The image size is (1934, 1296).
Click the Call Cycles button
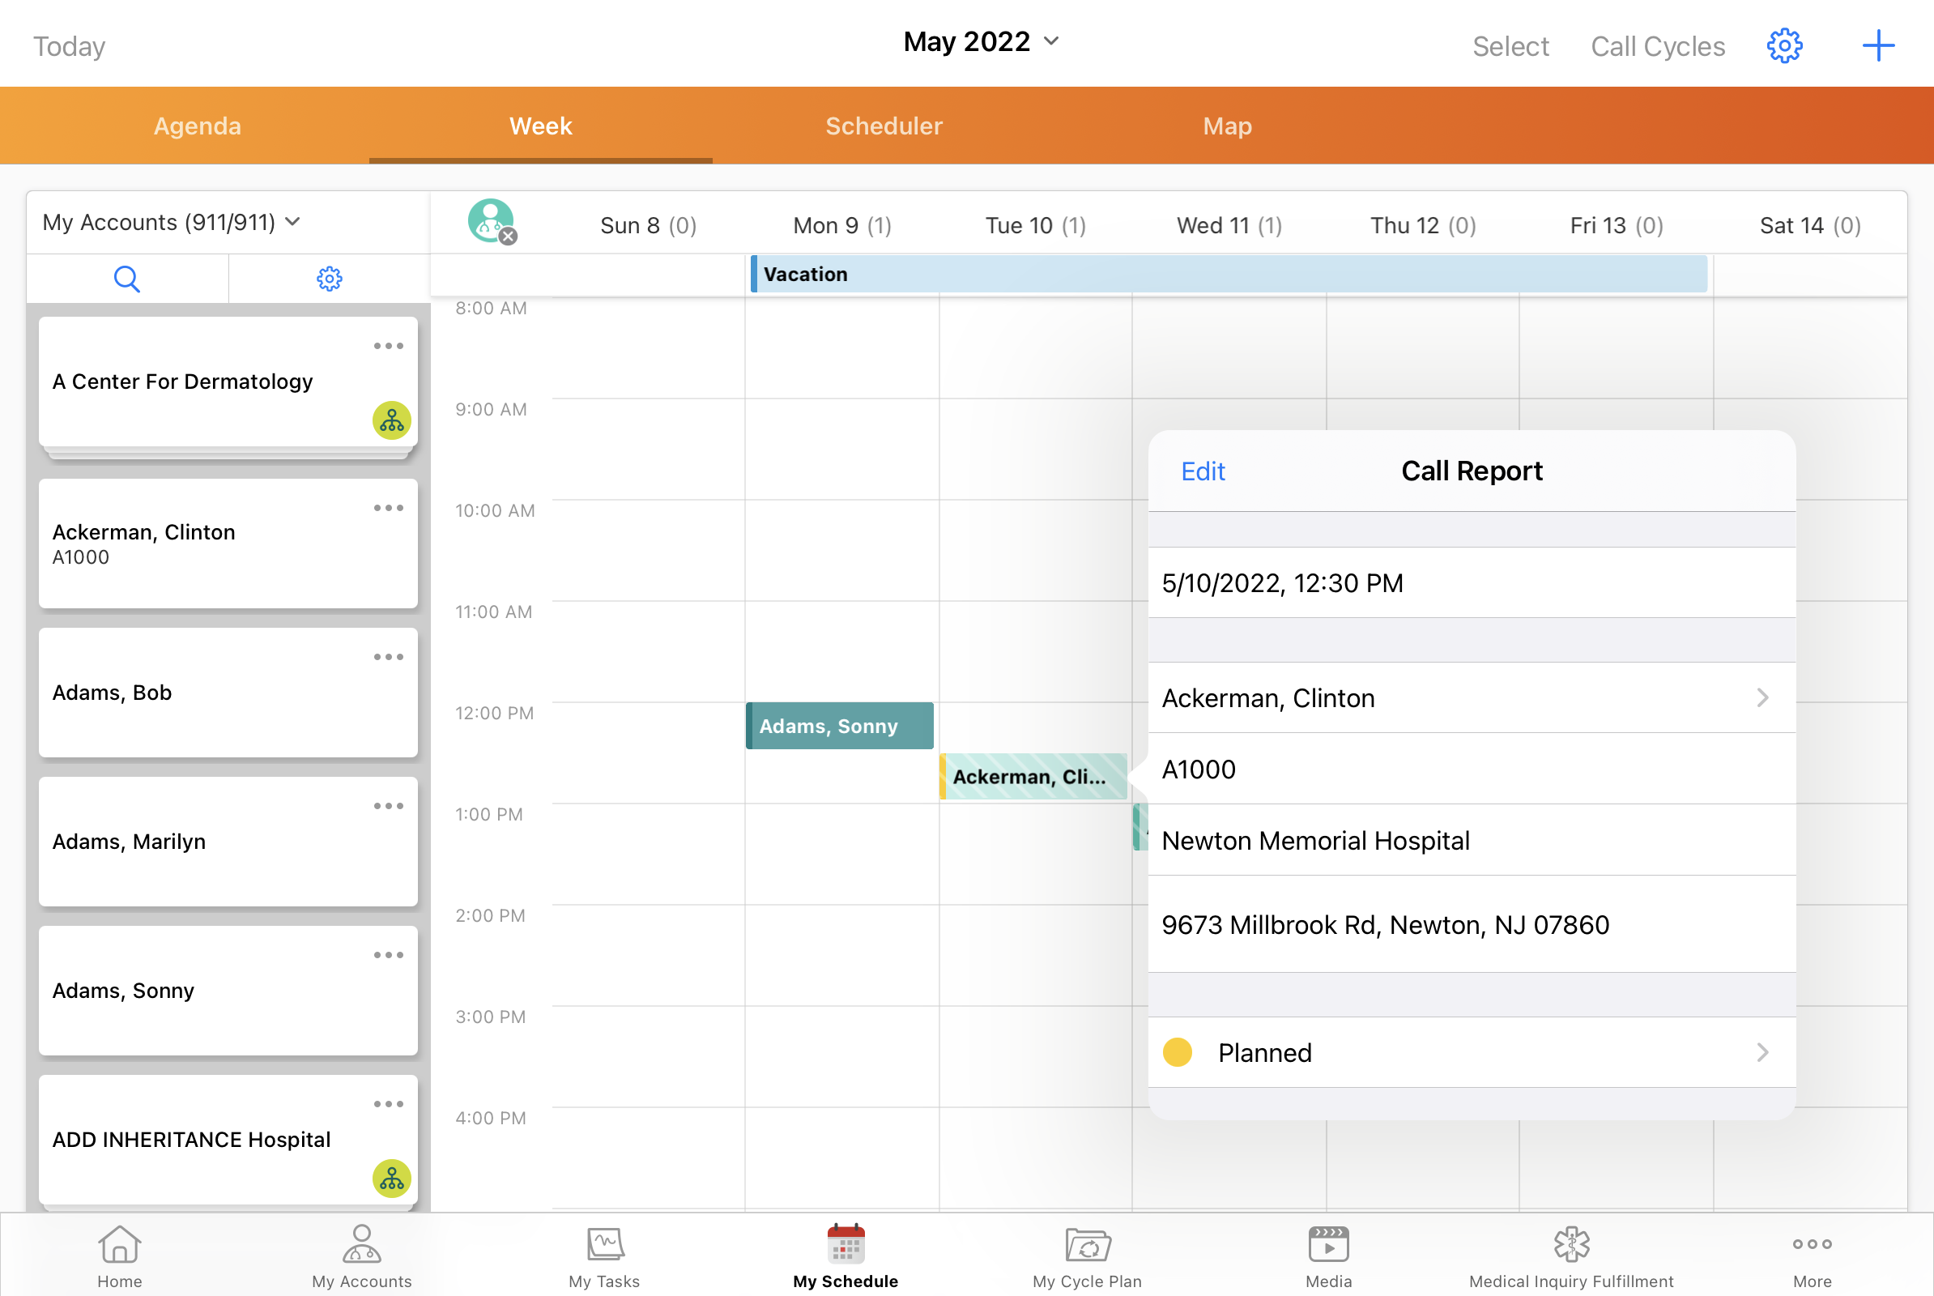click(1657, 46)
